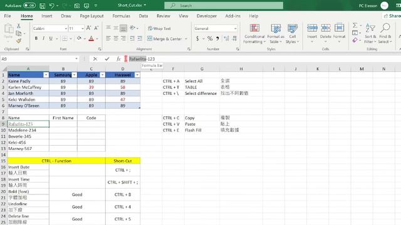Viewport: 401px width, 225px height.
Task: Toggle Bold formatting button
Action: (36, 39)
